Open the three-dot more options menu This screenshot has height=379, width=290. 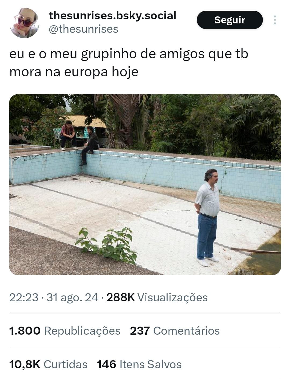point(275,20)
